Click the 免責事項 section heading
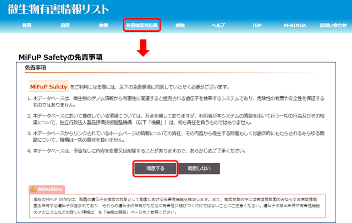The width and height of the screenshot is (352, 223). click(35, 68)
